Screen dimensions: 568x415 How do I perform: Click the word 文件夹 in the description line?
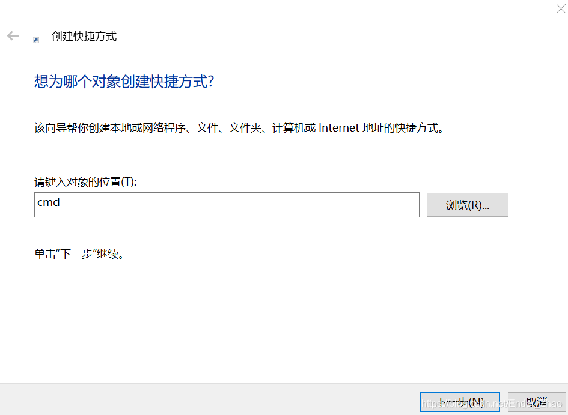click(245, 128)
